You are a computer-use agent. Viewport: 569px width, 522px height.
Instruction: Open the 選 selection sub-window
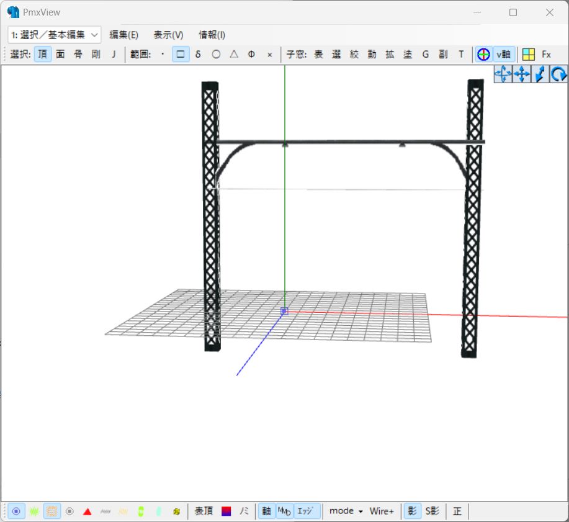pos(336,55)
